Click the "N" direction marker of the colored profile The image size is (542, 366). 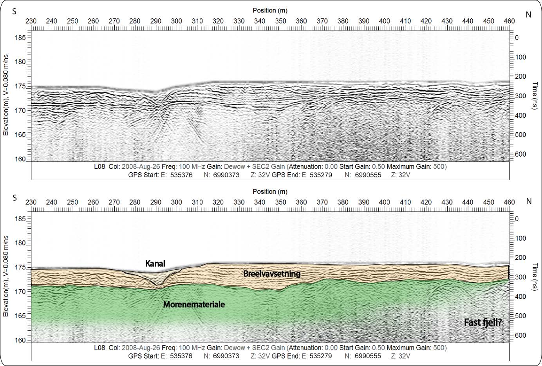(x=528, y=201)
